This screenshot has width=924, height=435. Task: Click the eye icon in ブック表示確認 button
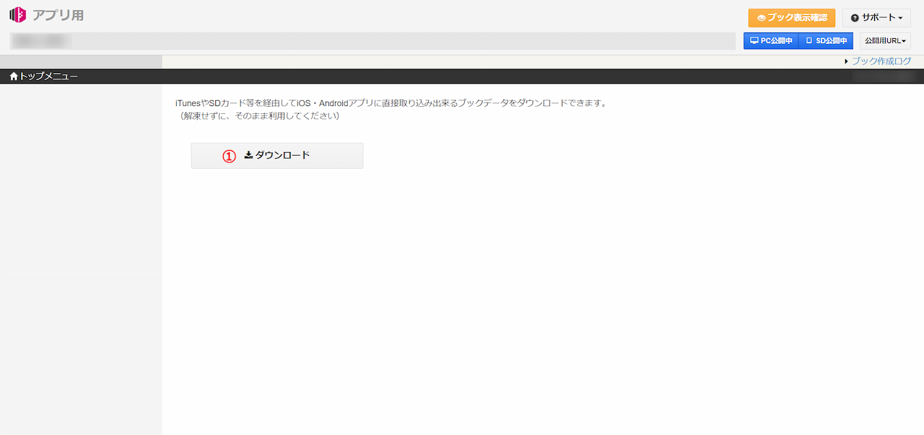click(762, 17)
